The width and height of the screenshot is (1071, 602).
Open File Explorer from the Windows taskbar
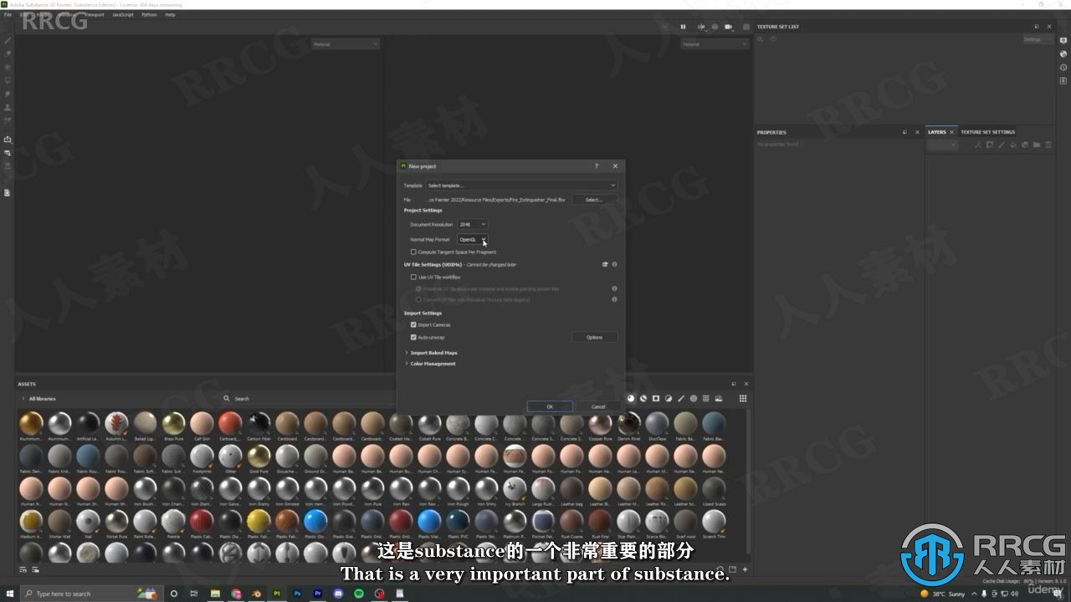click(x=215, y=594)
